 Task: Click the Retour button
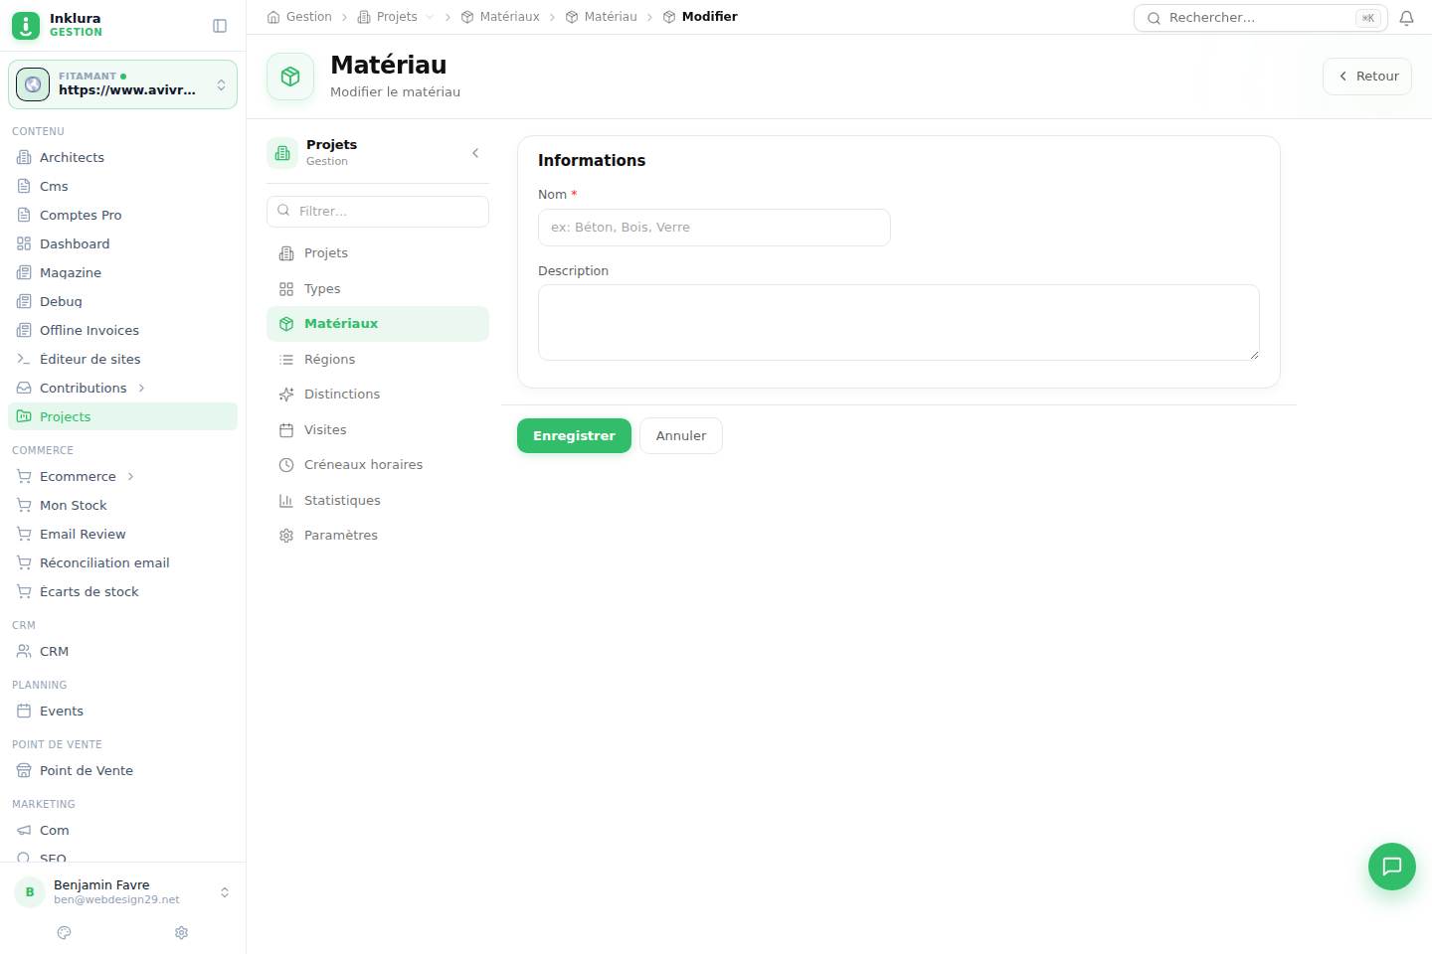pyautogui.click(x=1367, y=77)
